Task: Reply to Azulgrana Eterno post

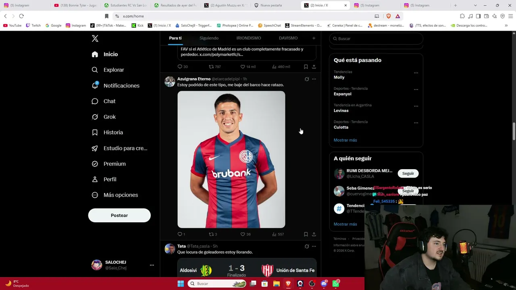Action: [181, 234]
